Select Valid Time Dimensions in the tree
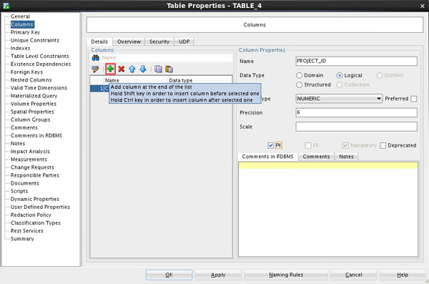The height and width of the screenshot is (284, 429). (39, 88)
